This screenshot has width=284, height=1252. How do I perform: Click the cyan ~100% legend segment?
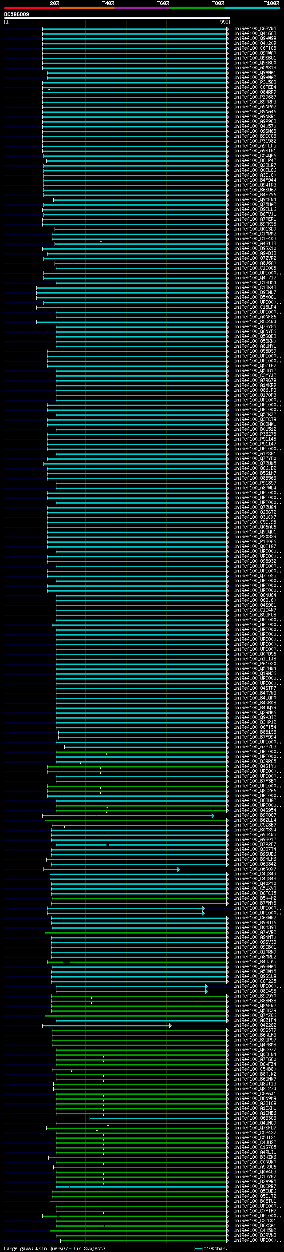pyautogui.click(x=252, y=8)
